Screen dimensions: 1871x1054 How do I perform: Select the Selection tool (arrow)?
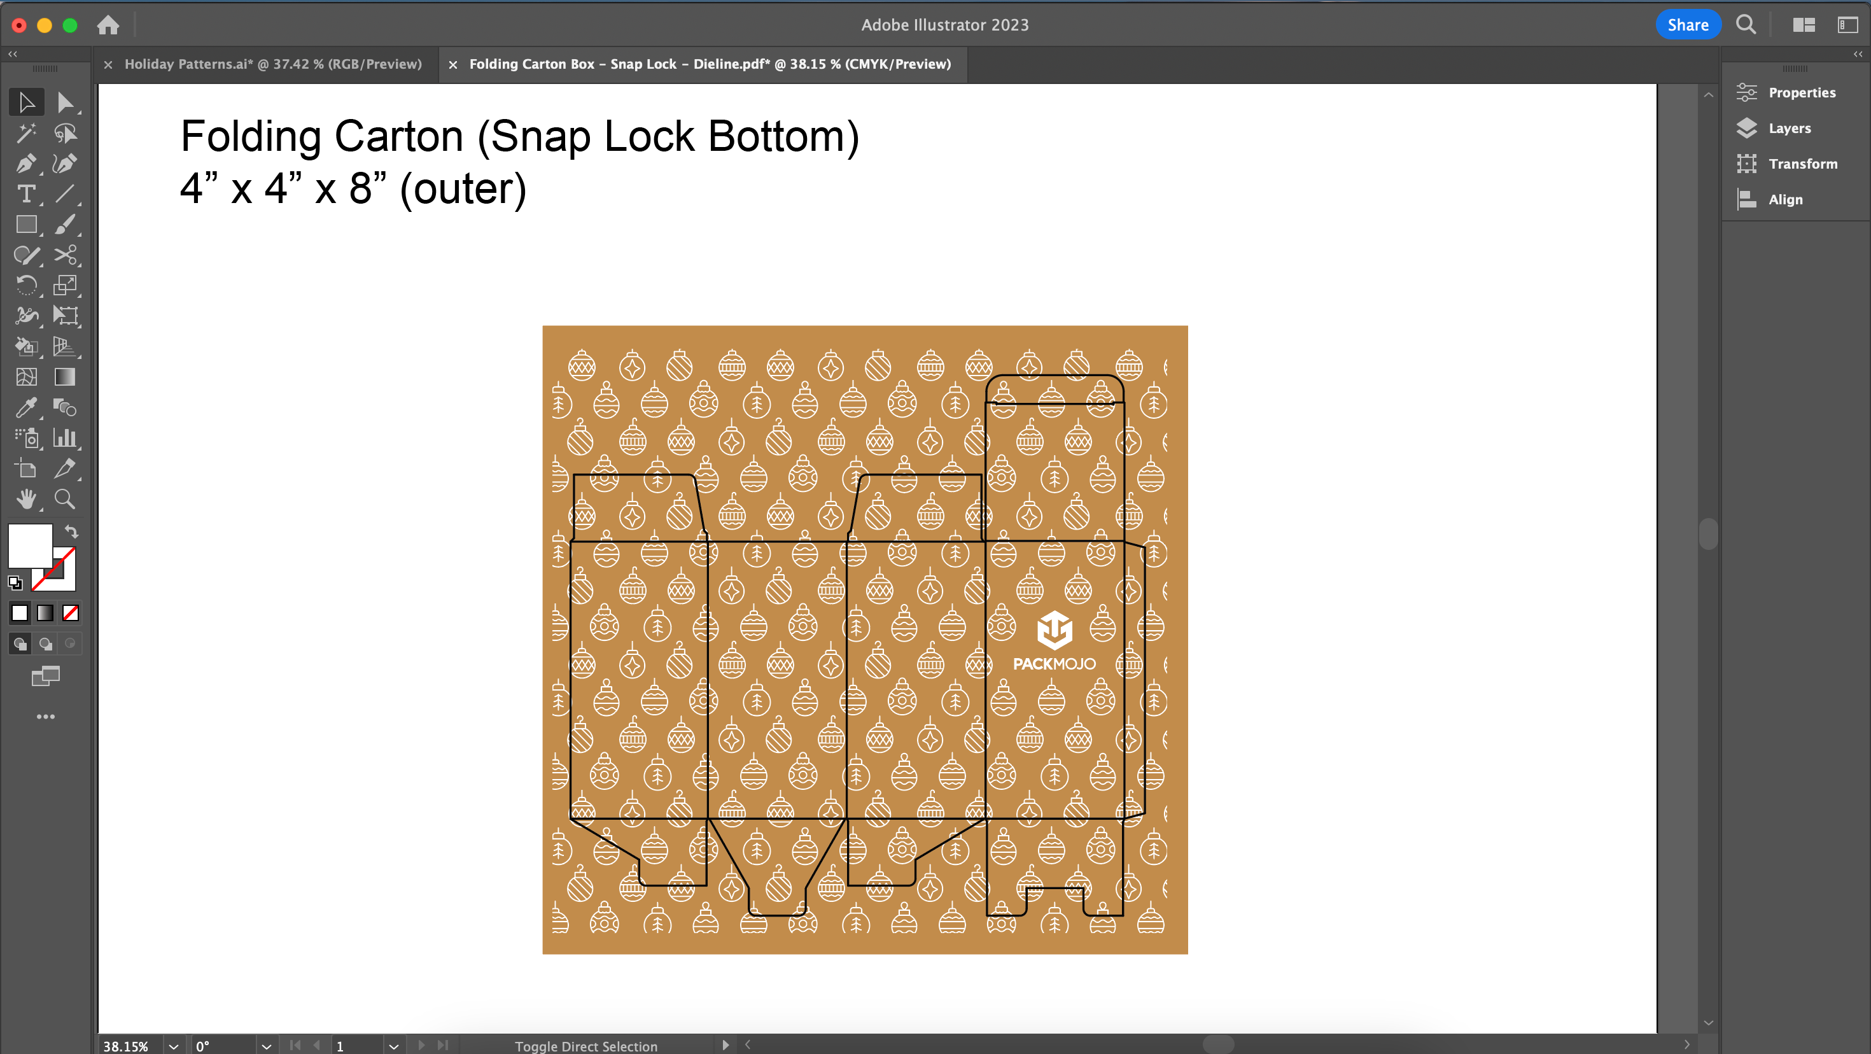(x=25, y=102)
